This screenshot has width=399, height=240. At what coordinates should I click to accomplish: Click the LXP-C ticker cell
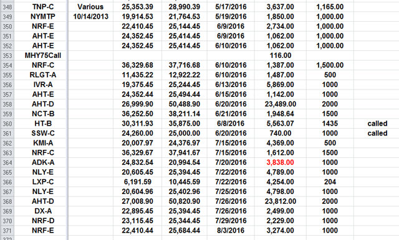pos(43,182)
